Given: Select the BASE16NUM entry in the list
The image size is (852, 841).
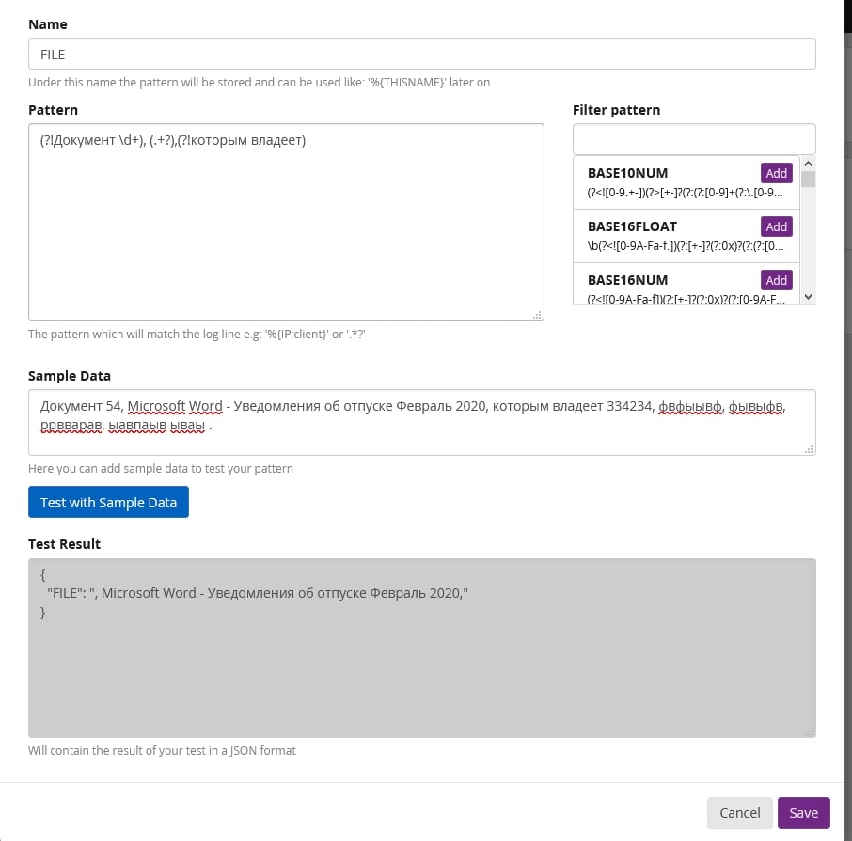Looking at the screenshot, I should point(658,288).
